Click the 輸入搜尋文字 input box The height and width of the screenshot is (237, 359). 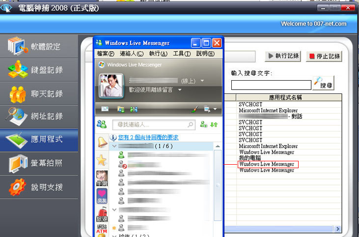click(x=271, y=85)
